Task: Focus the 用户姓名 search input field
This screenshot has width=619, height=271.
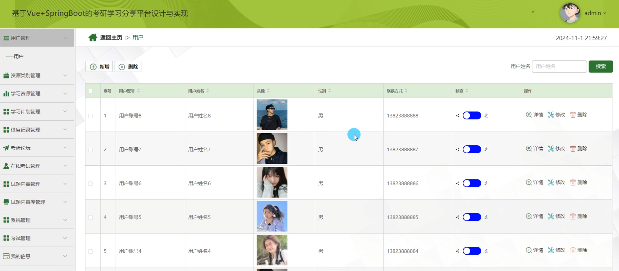Action: pos(559,66)
